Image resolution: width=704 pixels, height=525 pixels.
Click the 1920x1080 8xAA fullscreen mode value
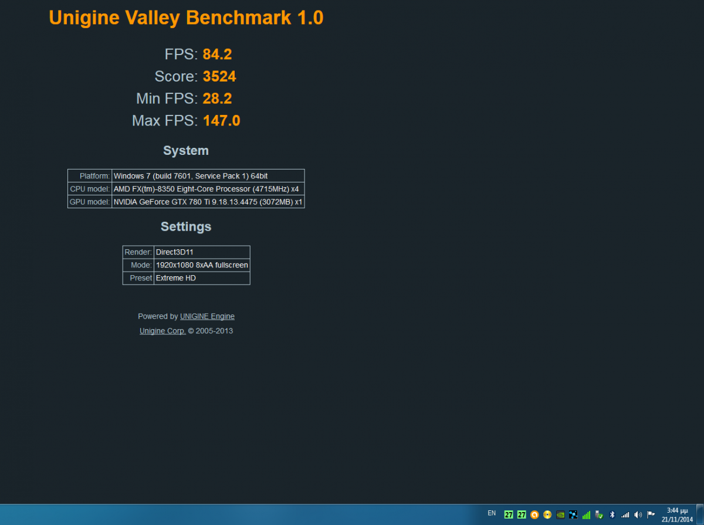pyautogui.click(x=202, y=265)
